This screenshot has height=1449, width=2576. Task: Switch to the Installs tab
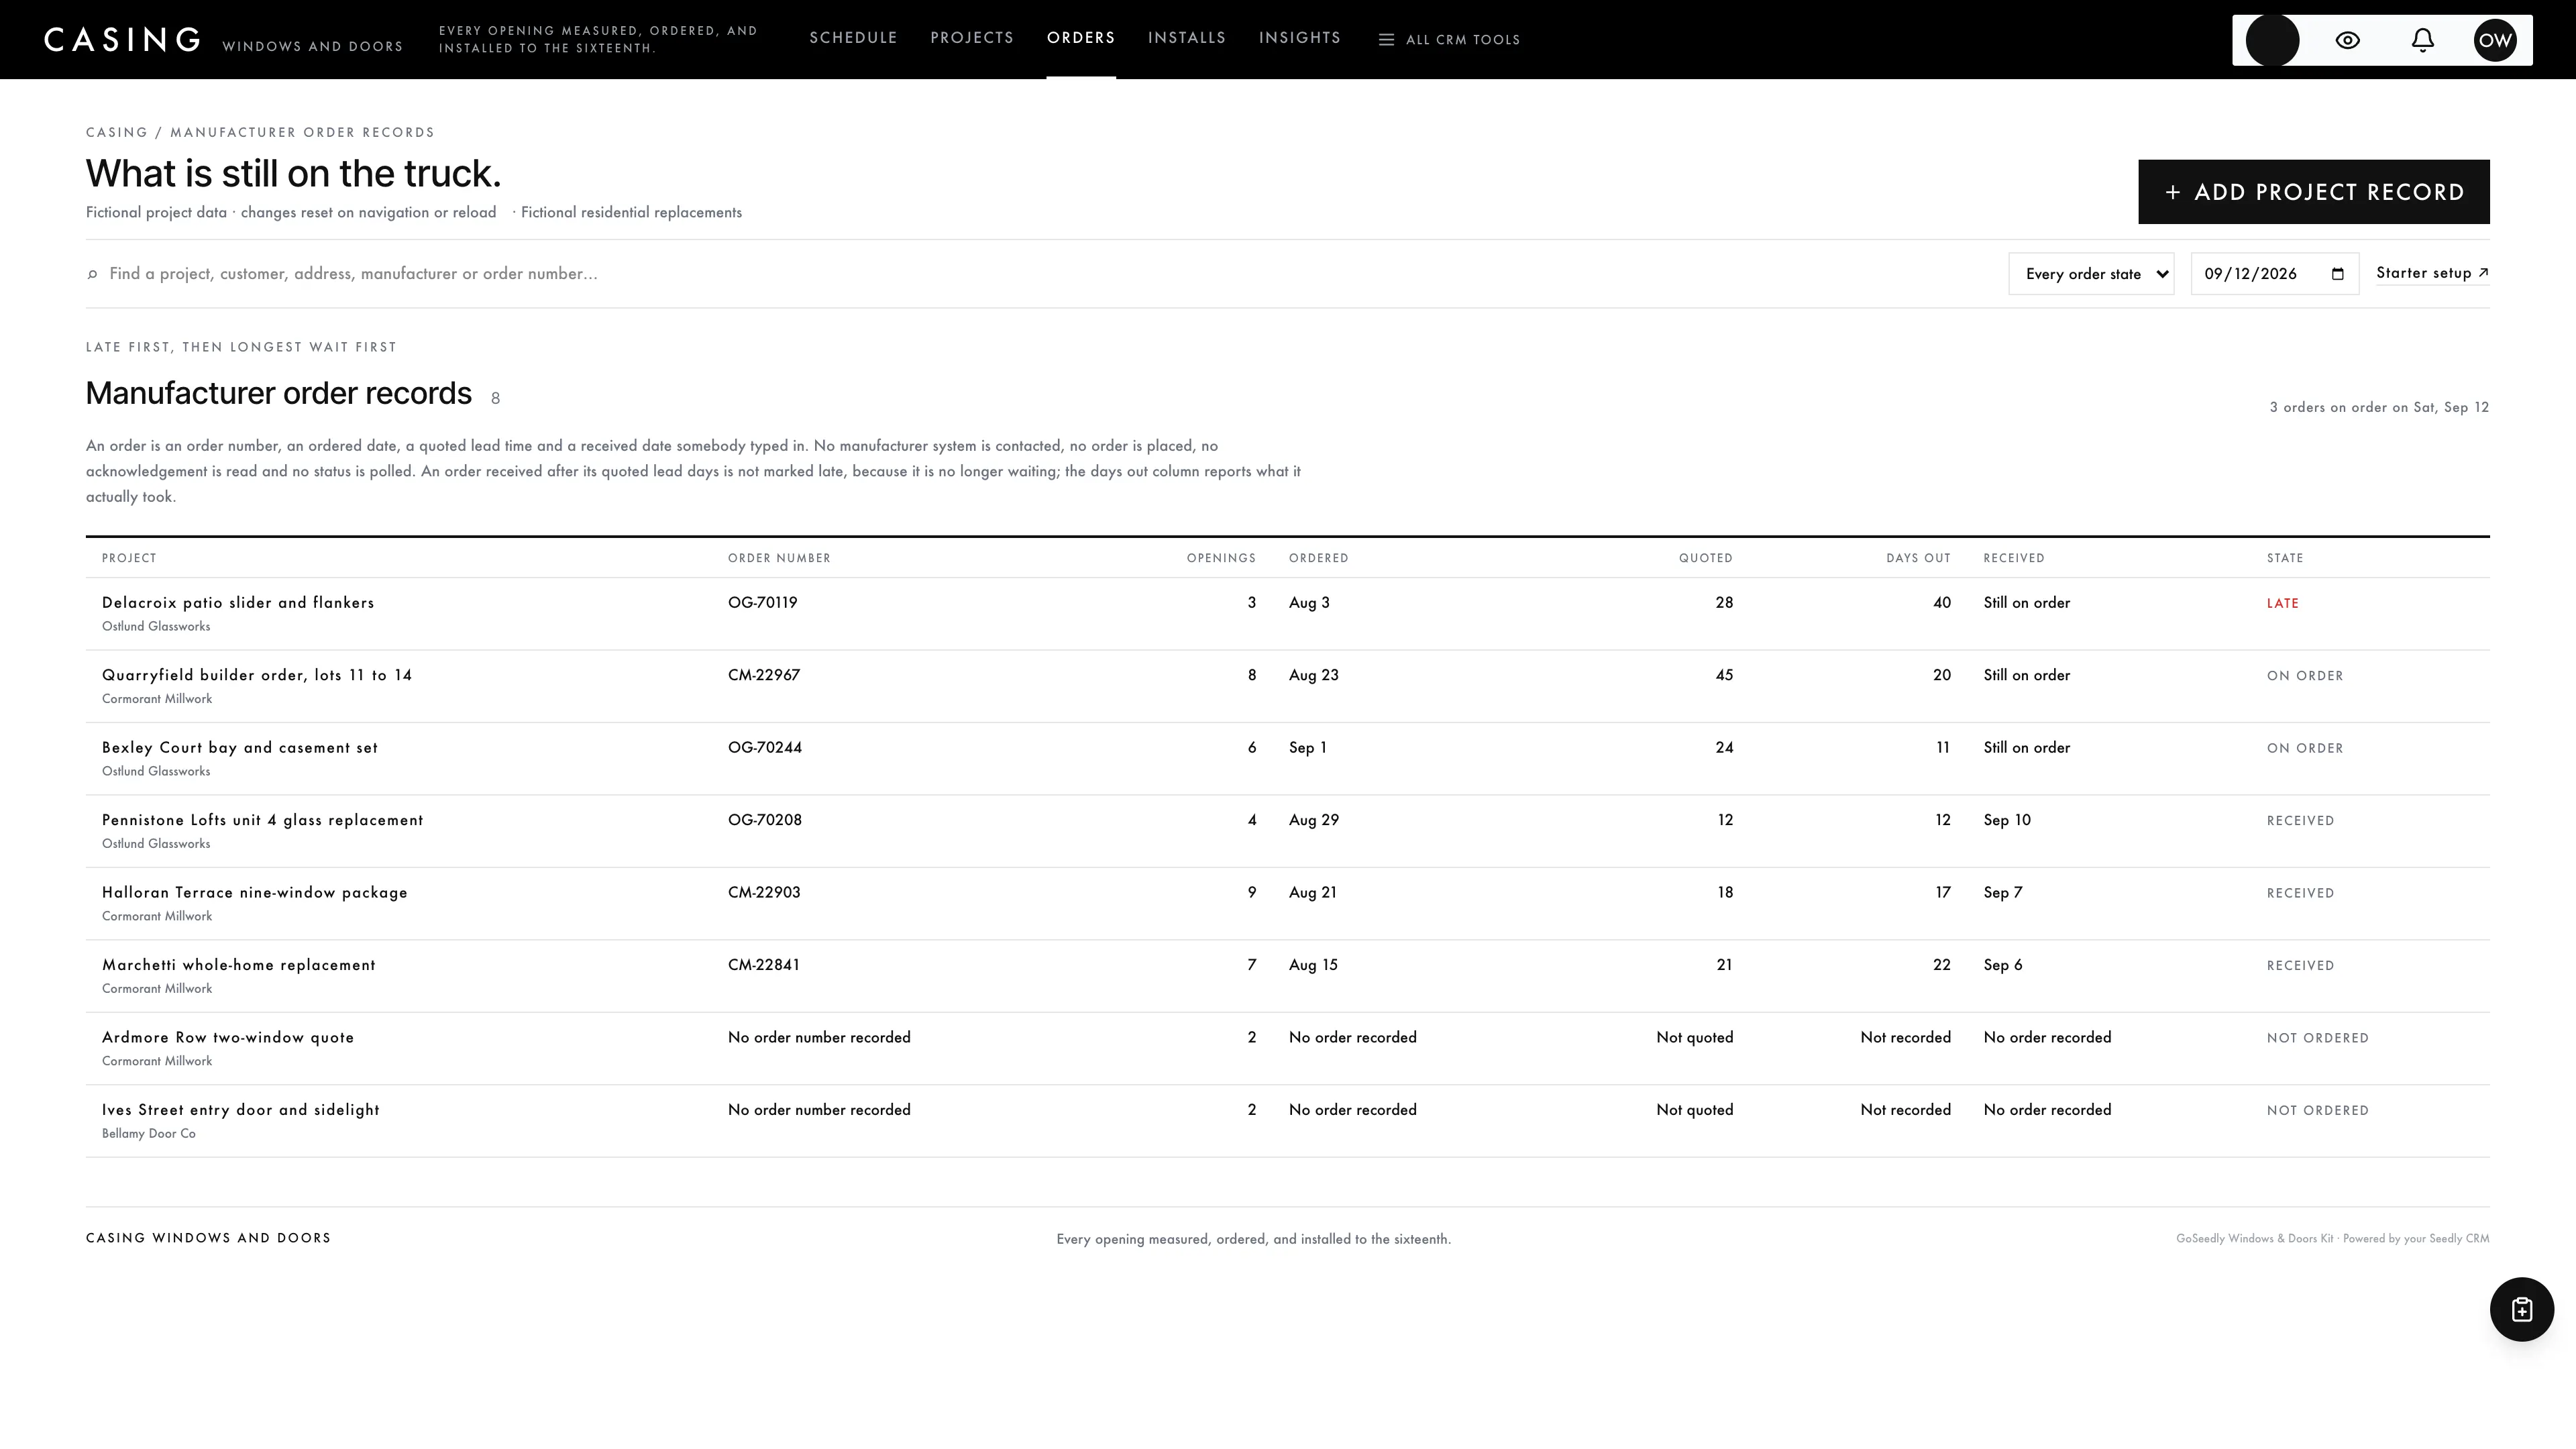1187,38
